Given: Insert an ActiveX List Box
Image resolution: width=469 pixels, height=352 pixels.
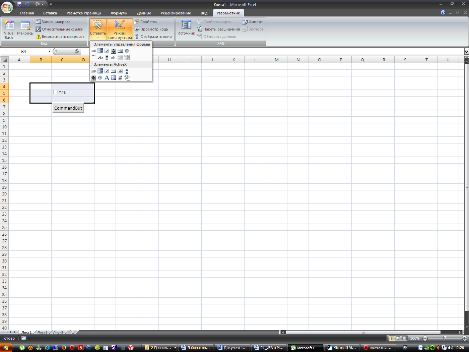Looking at the screenshot, I should pyautogui.click(x=114, y=71).
